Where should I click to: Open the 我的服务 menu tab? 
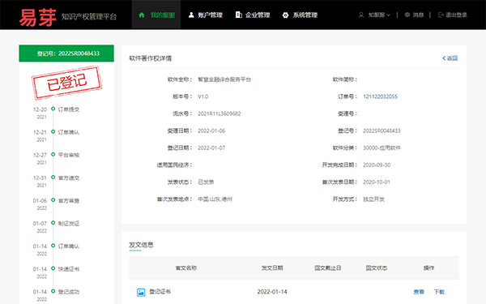point(156,15)
